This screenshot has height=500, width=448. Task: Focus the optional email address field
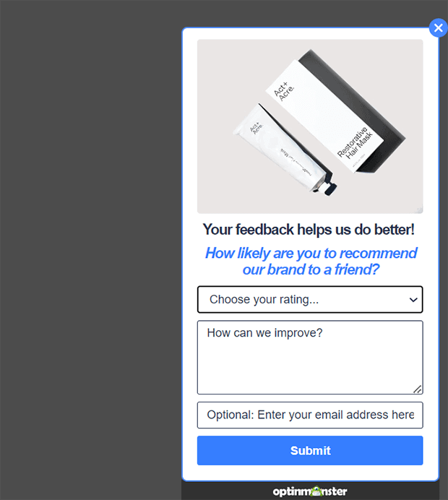pyautogui.click(x=310, y=415)
